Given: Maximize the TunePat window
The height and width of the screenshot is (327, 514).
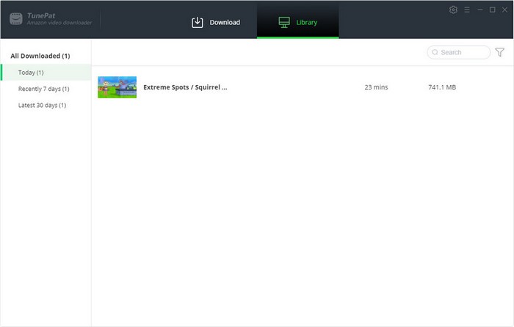Looking at the screenshot, I should tap(493, 10).
